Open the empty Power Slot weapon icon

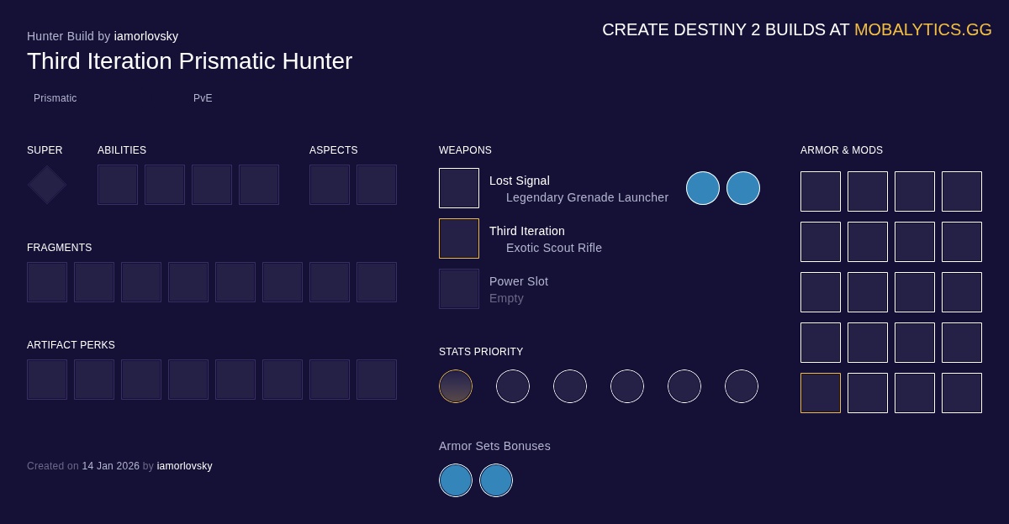459,289
